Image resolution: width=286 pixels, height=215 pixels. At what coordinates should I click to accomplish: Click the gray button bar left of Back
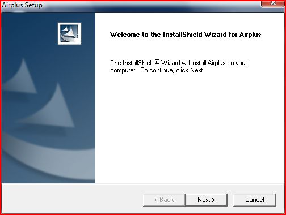pyautogui.click(x=72, y=200)
